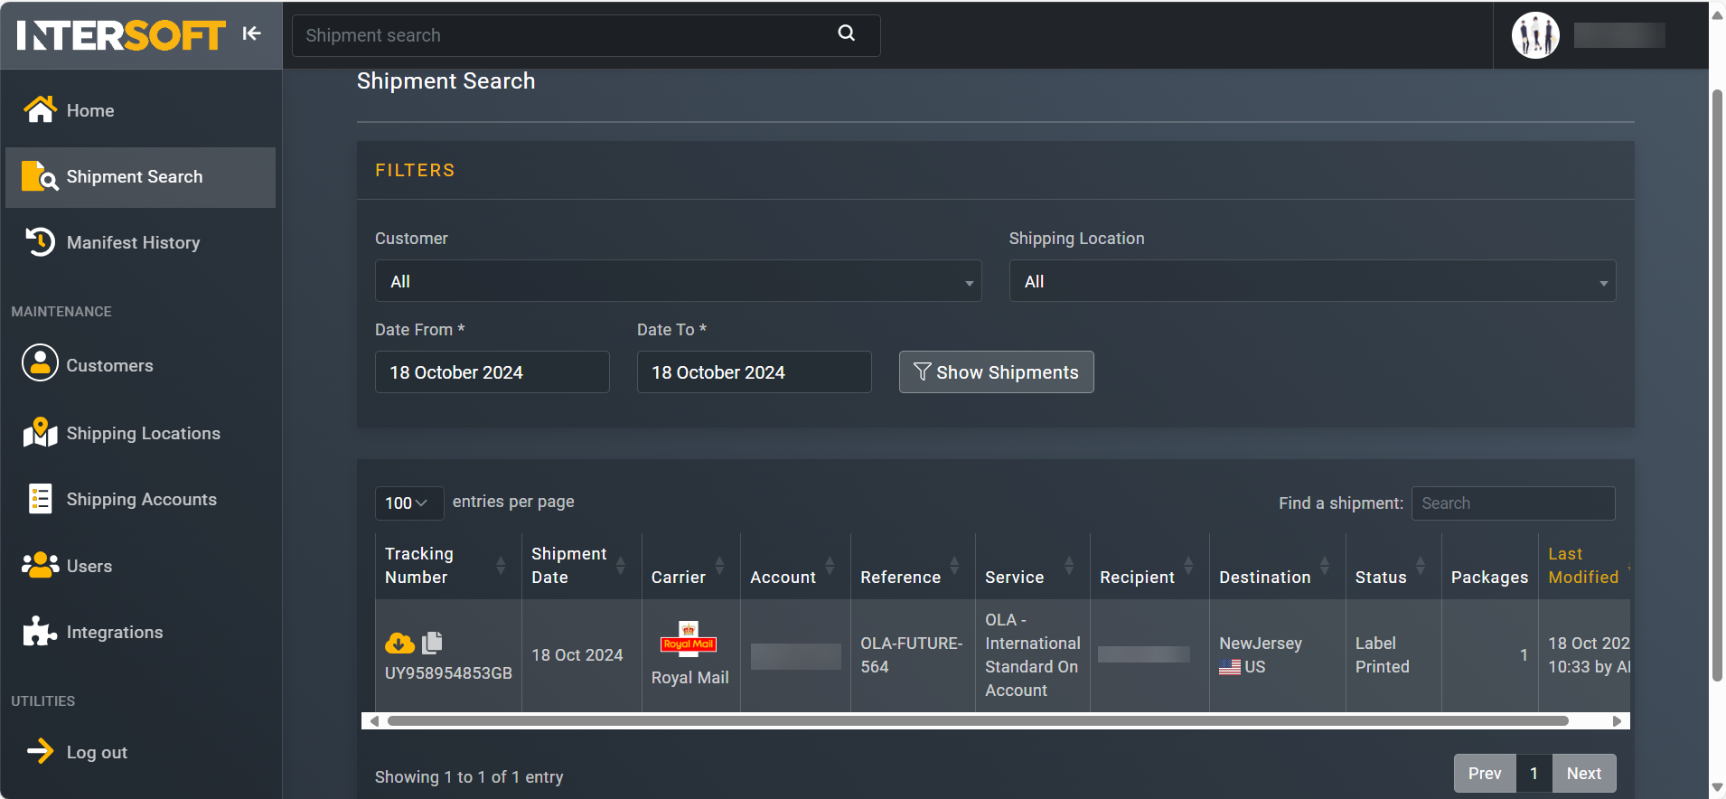
Task: Sort by Status column
Action: click(1393, 566)
